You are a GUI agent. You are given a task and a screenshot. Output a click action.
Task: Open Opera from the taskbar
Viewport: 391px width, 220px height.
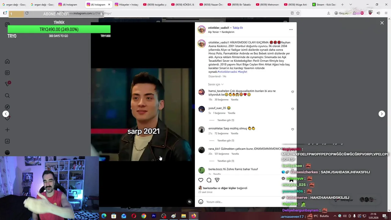pos(133,216)
